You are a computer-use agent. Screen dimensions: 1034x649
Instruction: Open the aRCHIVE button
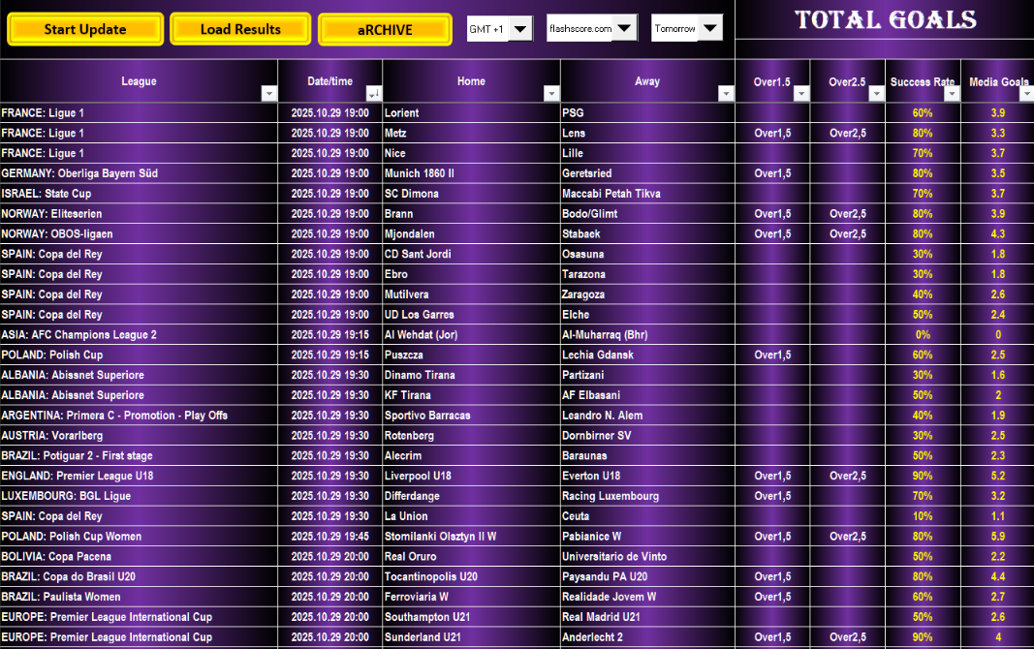coord(385,29)
